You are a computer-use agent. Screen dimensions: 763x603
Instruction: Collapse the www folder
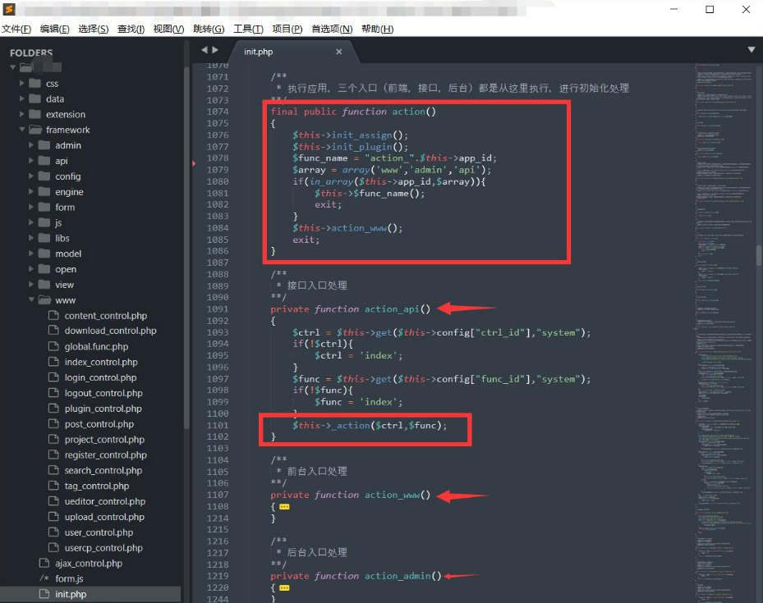tap(32, 300)
